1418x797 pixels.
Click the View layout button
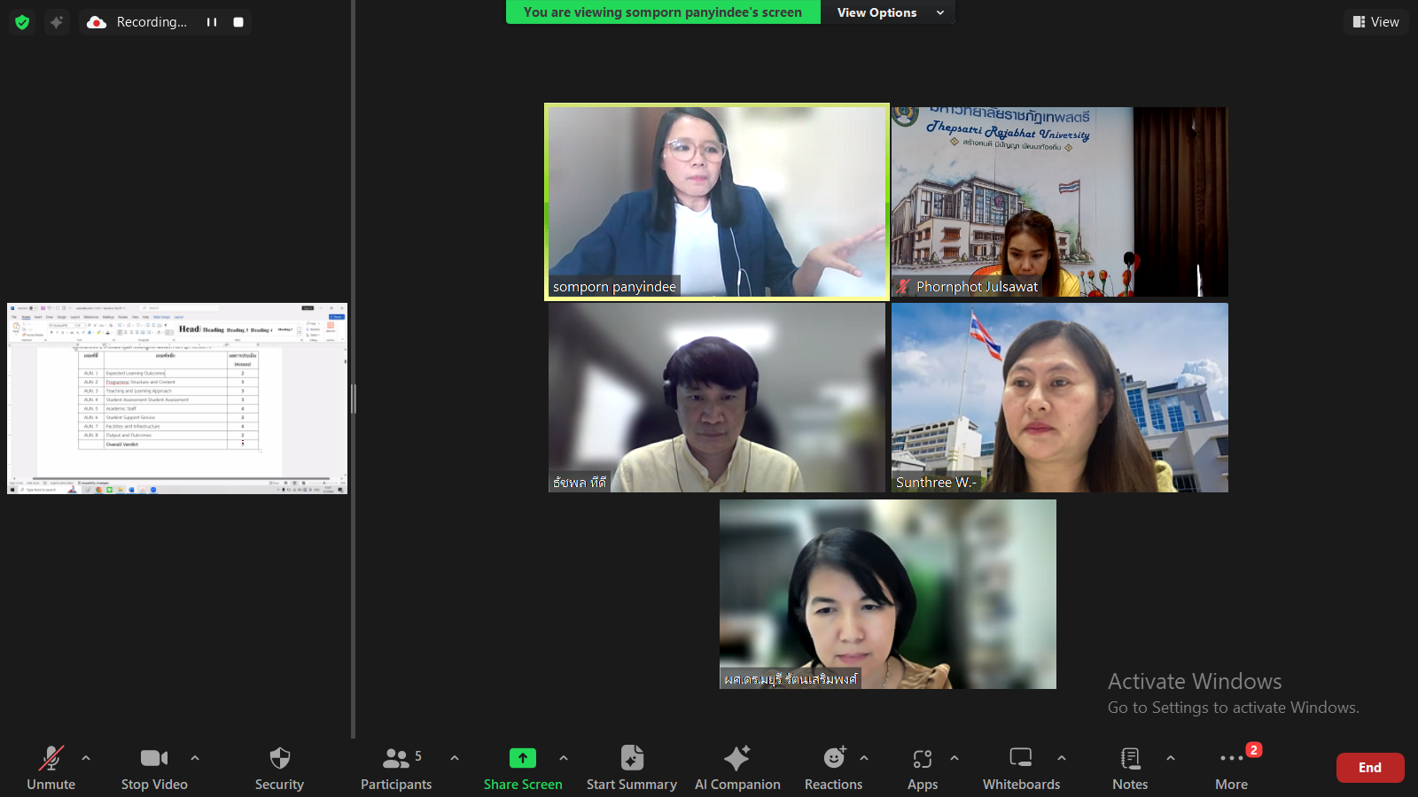(1375, 22)
